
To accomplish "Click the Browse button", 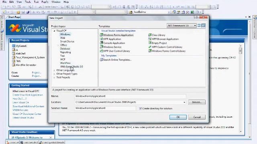I will (197, 102).
